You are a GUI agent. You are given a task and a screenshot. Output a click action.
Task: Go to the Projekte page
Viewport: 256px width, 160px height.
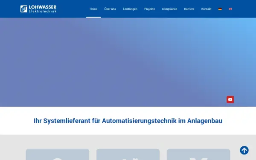pos(150,9)
